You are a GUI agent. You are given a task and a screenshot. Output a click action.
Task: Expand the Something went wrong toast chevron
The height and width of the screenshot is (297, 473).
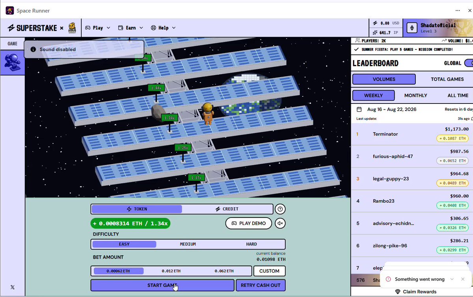tap(452, 279)
